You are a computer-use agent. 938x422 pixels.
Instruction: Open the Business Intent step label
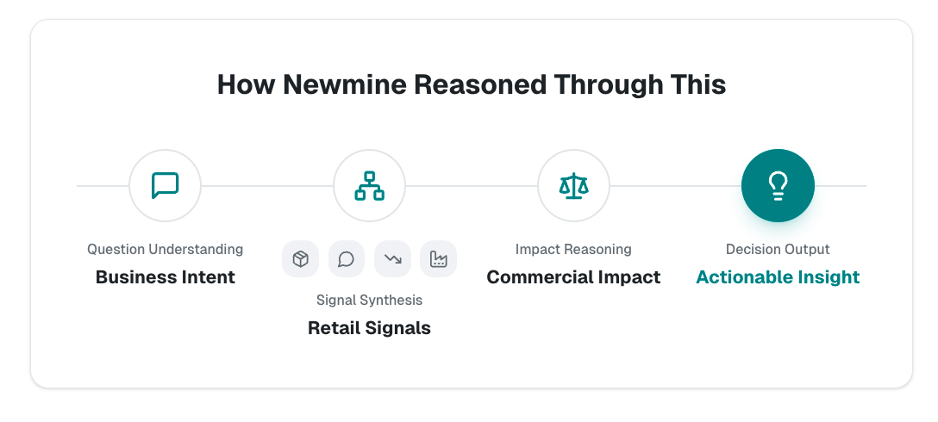165,277
